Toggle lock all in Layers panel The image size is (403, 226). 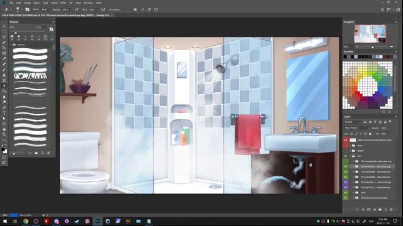pos(370,134)
